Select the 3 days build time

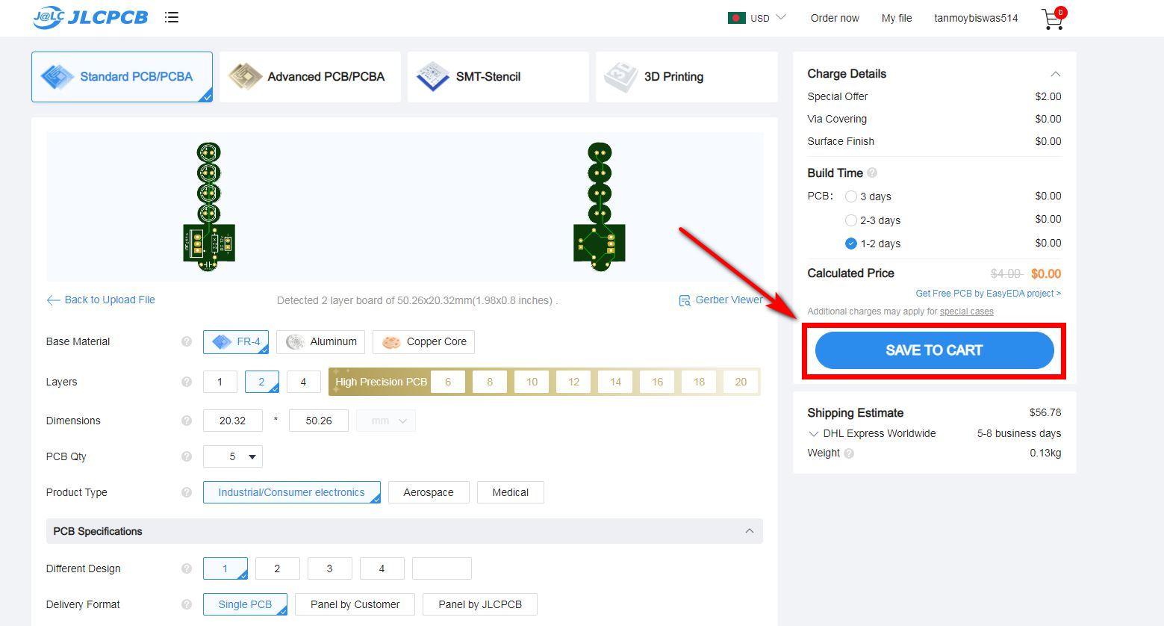point(850,196)
